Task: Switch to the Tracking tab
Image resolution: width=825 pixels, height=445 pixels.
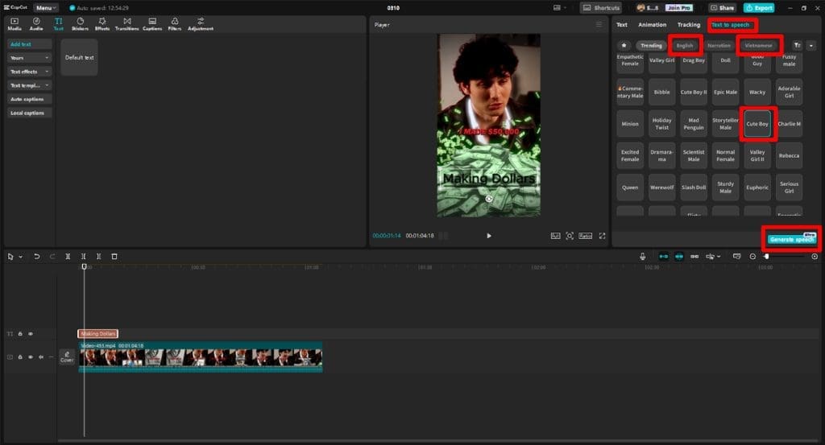Action: [688, 25]
